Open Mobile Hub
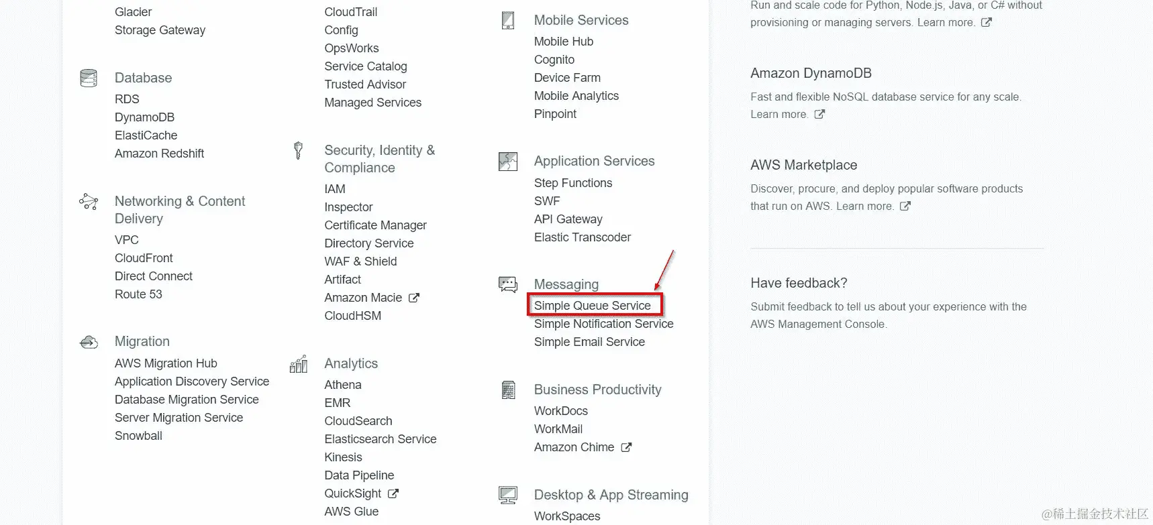 point(564,42)
